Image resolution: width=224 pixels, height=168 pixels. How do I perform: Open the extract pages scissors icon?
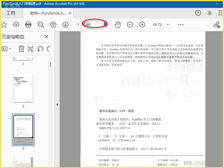tap(31, 49)
